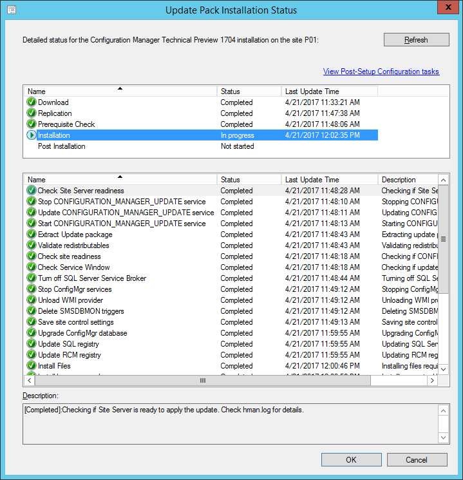Click the horizontal scroll right arrow
The image size is (463, 480).
point(432,381)
